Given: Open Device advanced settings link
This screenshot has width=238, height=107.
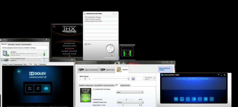Looking at the screenshot, I should pyautogui.click(x=164, y=69).
